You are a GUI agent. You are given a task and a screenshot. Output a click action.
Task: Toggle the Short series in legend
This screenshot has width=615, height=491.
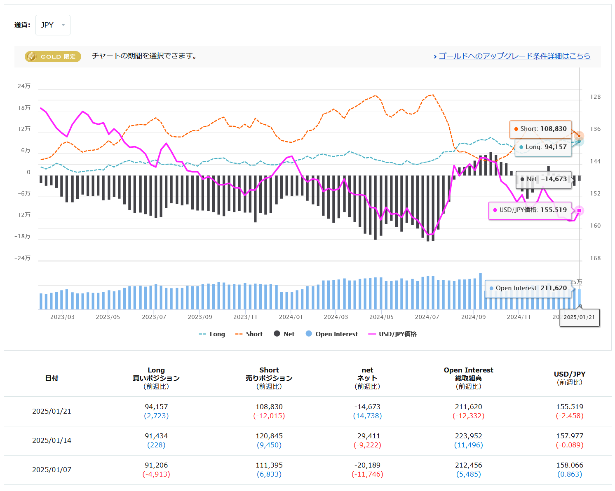(249, 334)
